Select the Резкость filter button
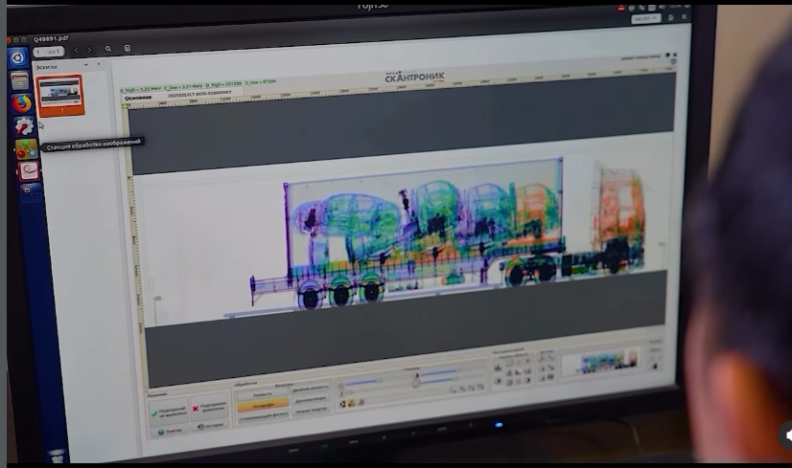This screenshot has height=468, width=792. pyautogui.click(x=263, y=394)
